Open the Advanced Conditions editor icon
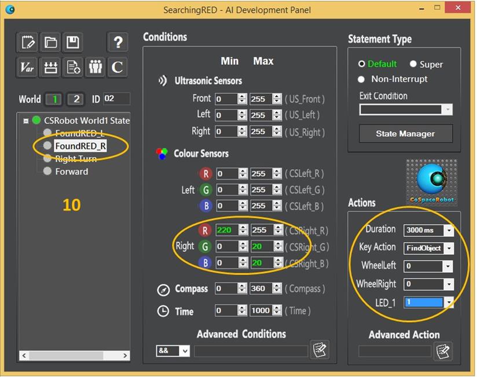 318,350
